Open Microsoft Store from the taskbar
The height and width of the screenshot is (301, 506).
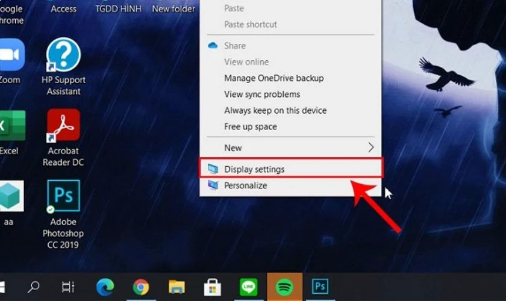(212, 287)
